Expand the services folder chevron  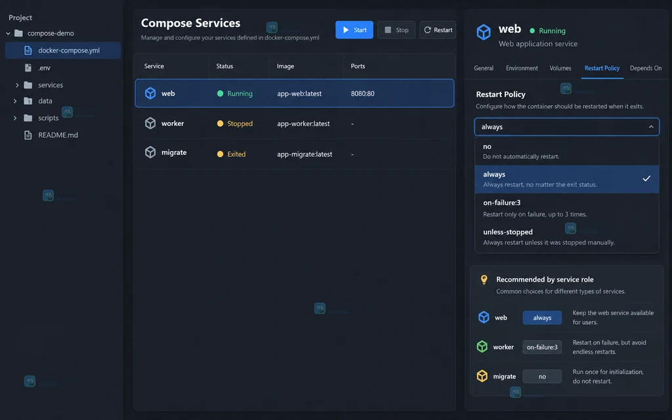(16, 85)
